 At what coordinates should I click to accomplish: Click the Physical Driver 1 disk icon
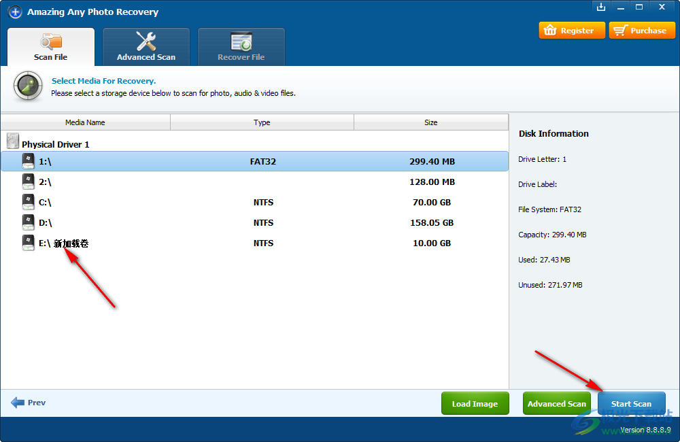tap(13, 141)
